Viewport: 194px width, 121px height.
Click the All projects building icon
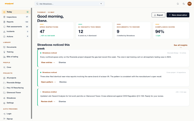4,78
